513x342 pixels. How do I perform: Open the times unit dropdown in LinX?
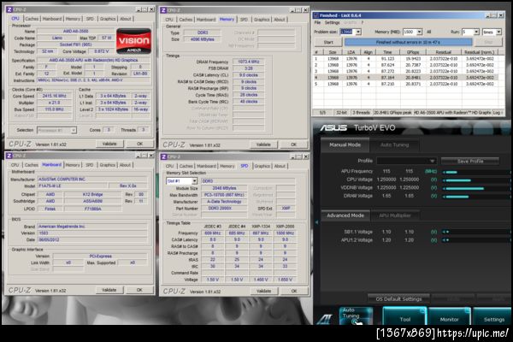pyautogui.click(x=498, y=32)
